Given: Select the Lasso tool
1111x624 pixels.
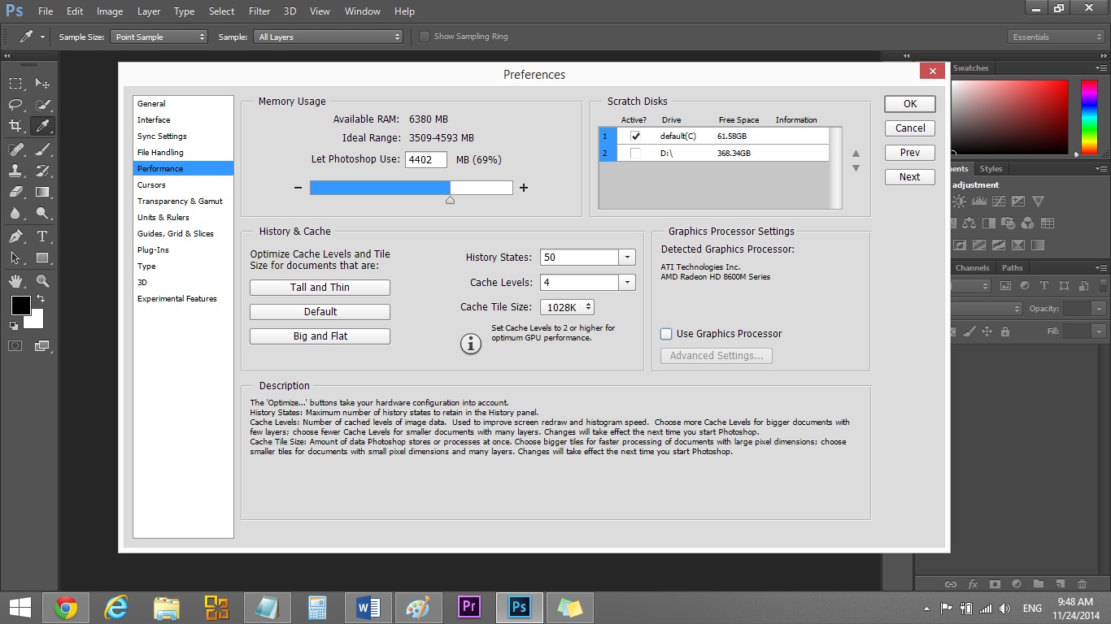Looking at the screenshot, I should click(x=15, y=105).
